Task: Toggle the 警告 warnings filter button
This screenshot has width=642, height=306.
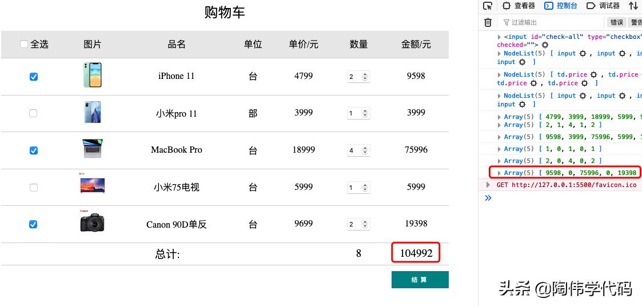Action: 635,22
